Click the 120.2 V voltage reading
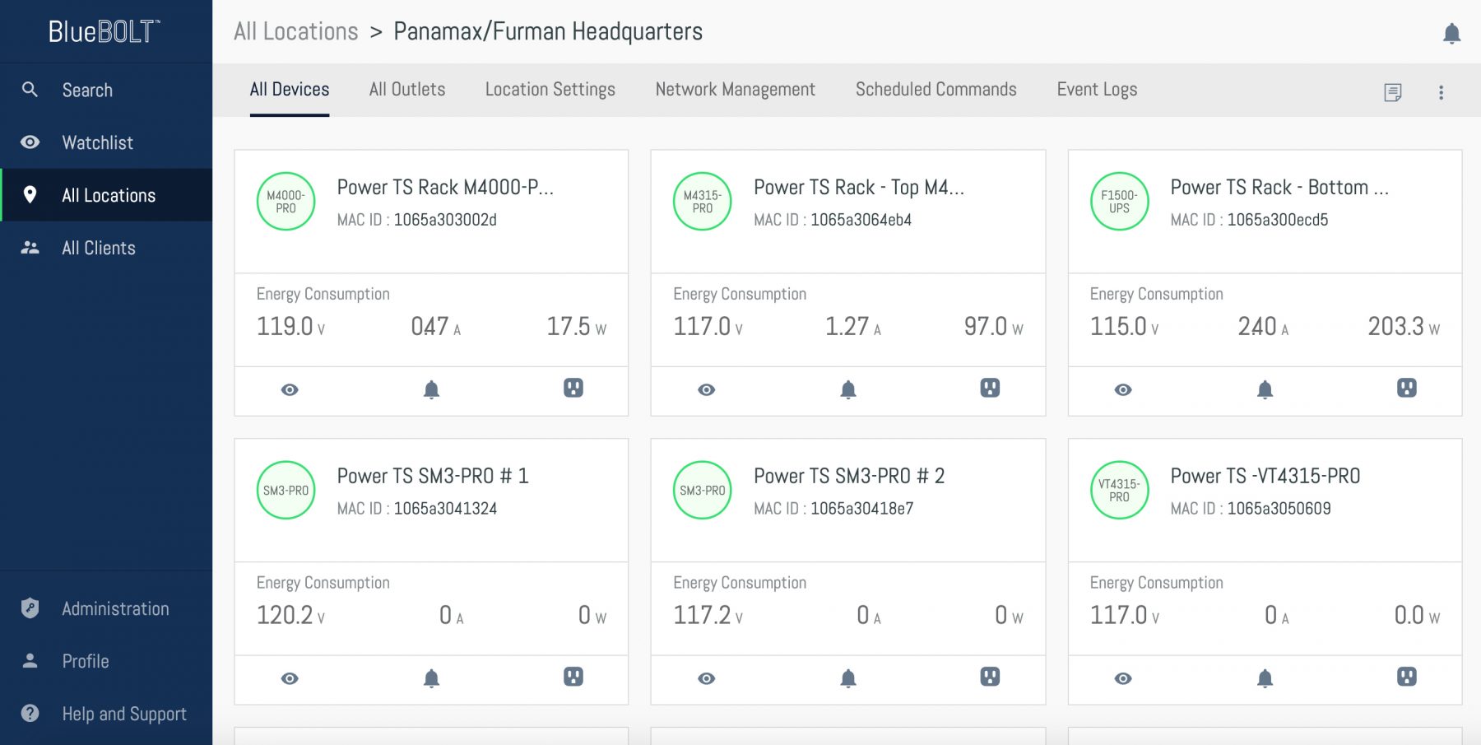The width and height of the screenshot is (1481, 745). point(291,616)
